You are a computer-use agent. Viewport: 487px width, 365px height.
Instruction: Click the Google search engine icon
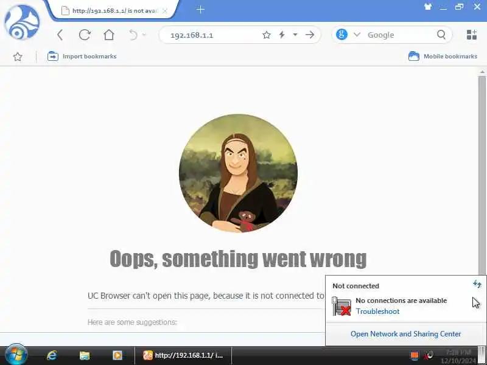click(342, 35)
